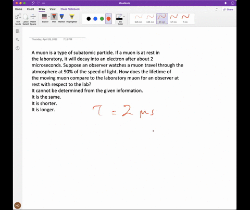This screenshot has height=210, width=250.
Task: Click the page time 7:11 PM
Action: click(x=68, y=40)
